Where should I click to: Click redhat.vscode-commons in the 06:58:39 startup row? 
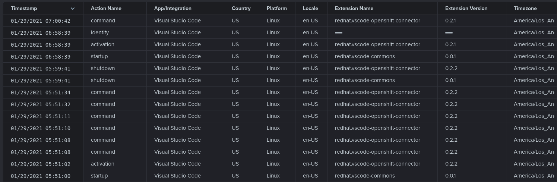365,56
